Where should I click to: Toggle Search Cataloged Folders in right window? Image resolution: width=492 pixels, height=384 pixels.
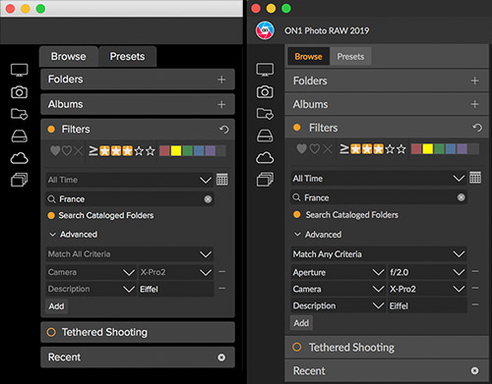[x=297, y=214]
